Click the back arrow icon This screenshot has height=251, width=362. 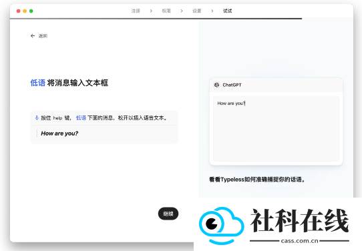pyautogui.click(x=33, y=36)
